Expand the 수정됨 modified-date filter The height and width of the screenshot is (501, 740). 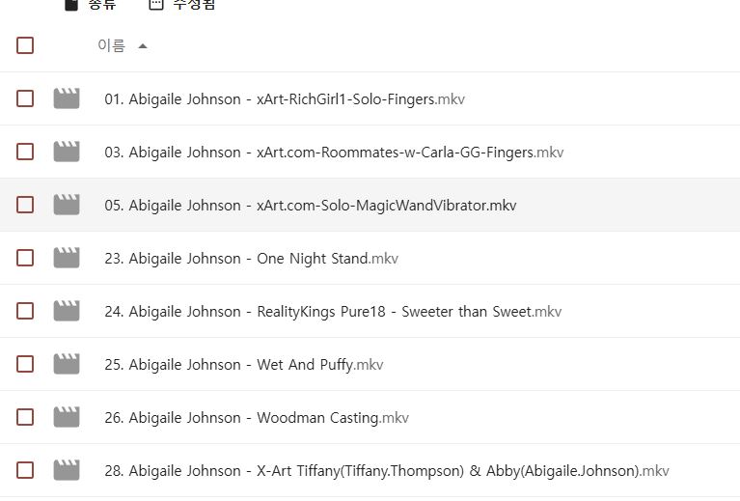tap(182, 5)
